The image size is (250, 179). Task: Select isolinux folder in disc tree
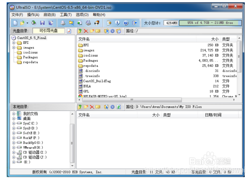point(30,52)
